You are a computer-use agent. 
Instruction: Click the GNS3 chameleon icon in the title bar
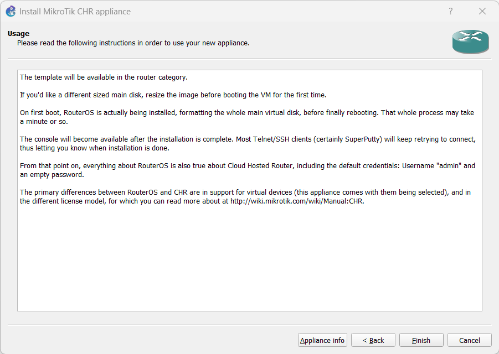(x=11, y=12)
